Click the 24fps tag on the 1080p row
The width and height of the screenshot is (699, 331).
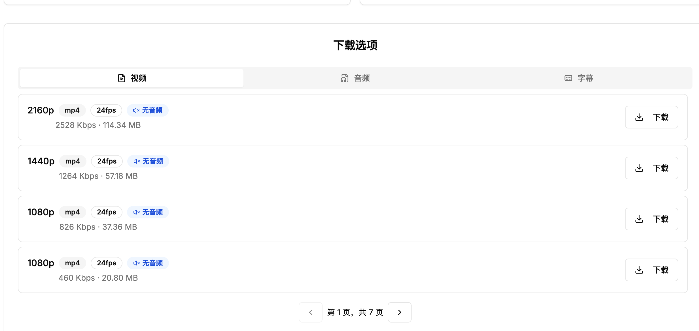[x=106, y=212]
